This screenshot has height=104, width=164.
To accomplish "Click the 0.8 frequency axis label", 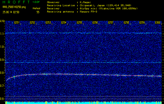I will [x=2, y=73].
